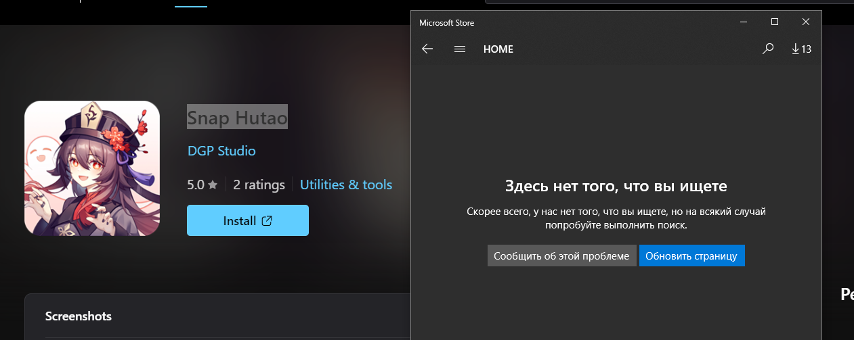The image size is (854, 340).
Task: Minimize the Microsoft Store window
Action: pyautogui.click(x=744, y=22)
